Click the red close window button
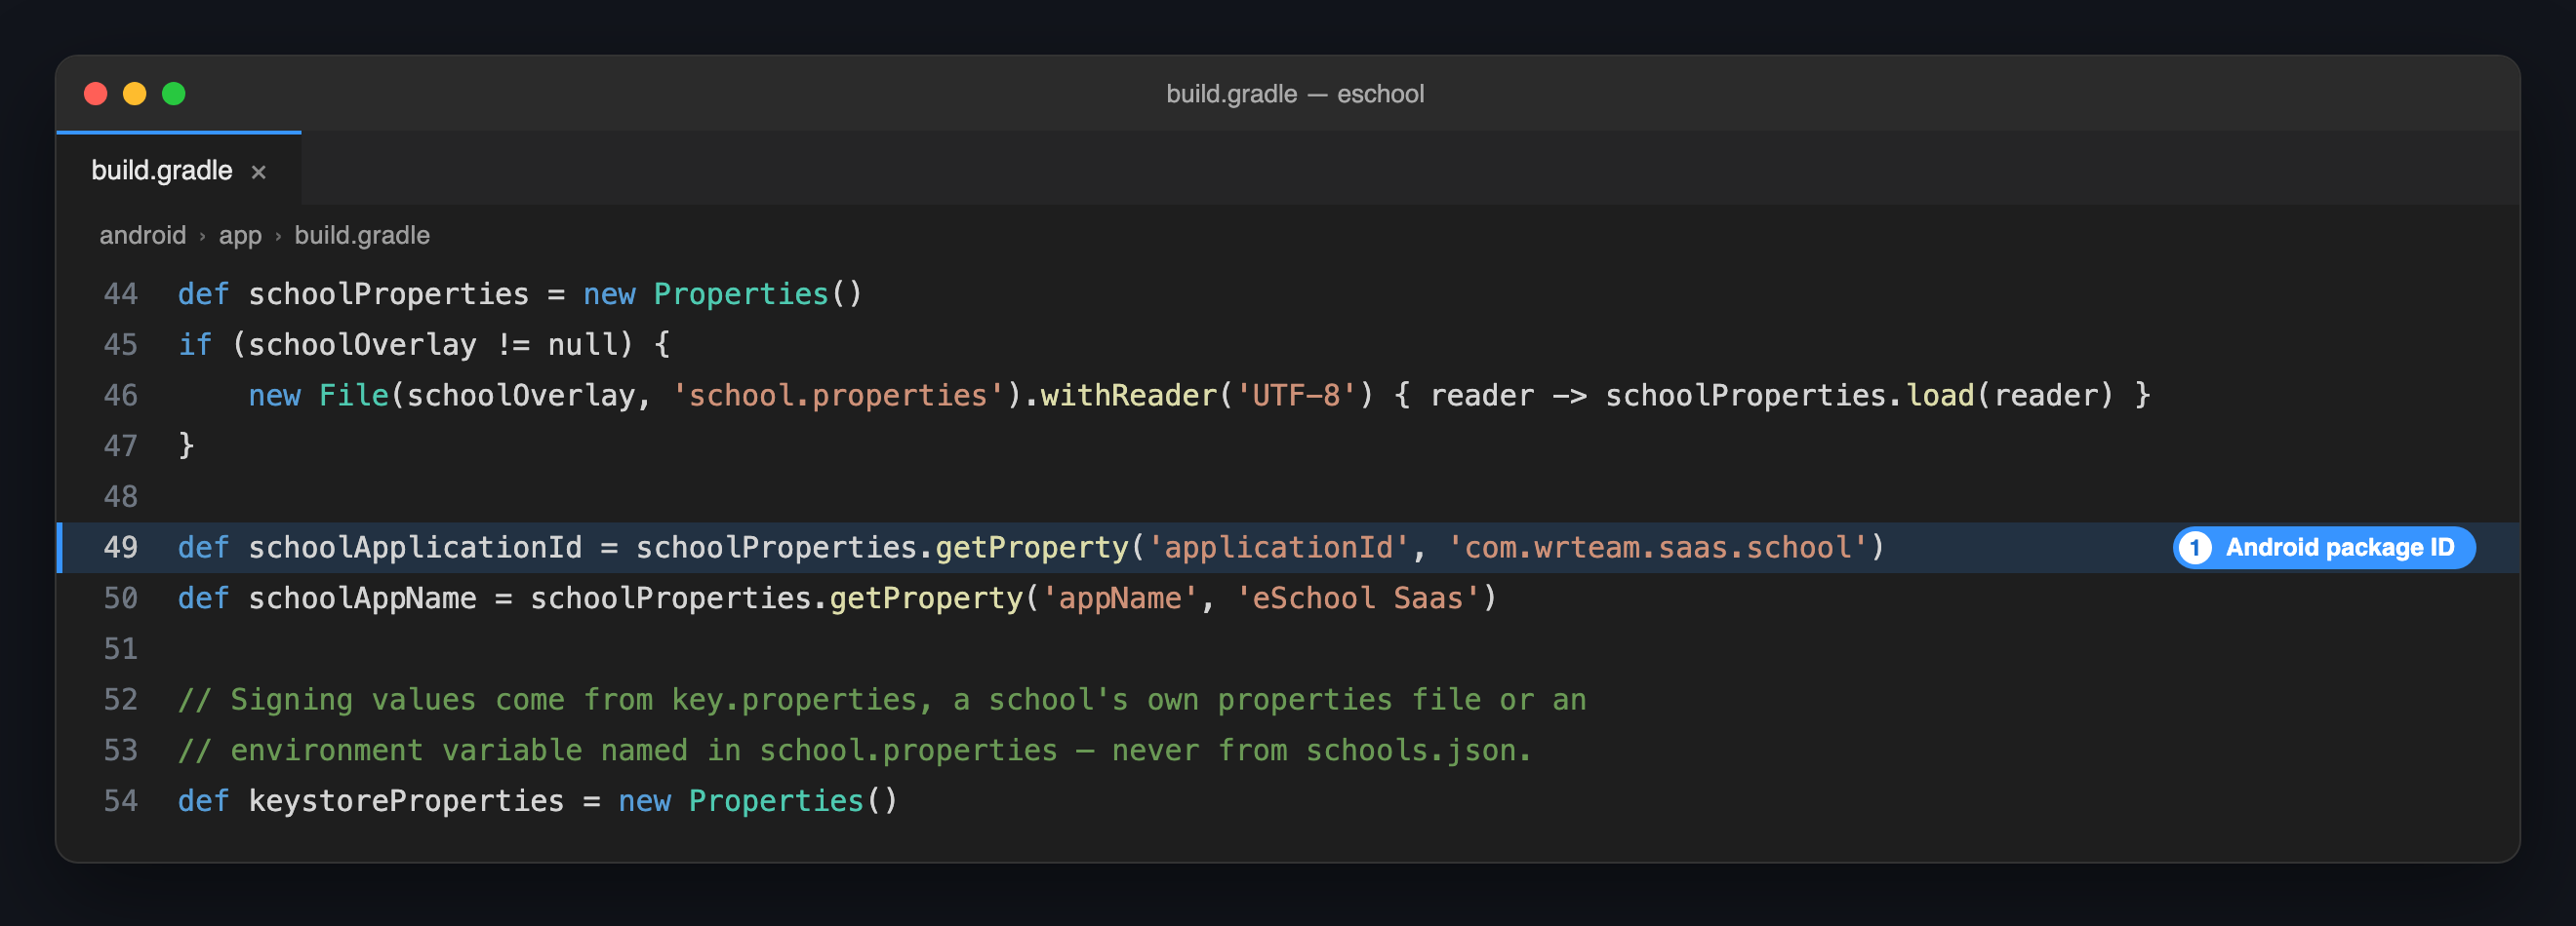The width and height of the screenshot is (2576, 926). [96, 94]
